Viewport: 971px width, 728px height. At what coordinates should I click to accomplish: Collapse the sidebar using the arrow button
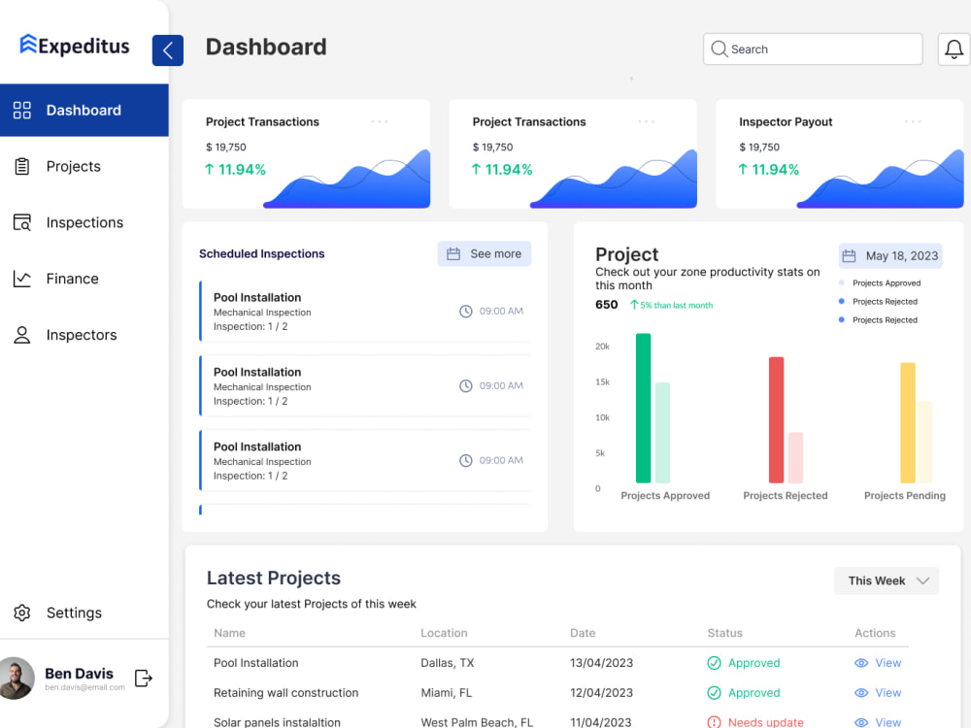(167, 50)
